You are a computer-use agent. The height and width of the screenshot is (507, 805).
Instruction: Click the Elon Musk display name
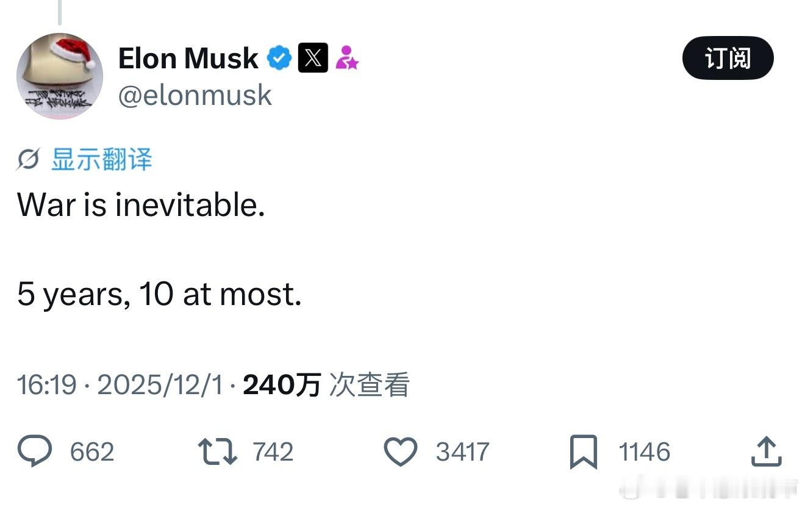(x=188, y=59)
